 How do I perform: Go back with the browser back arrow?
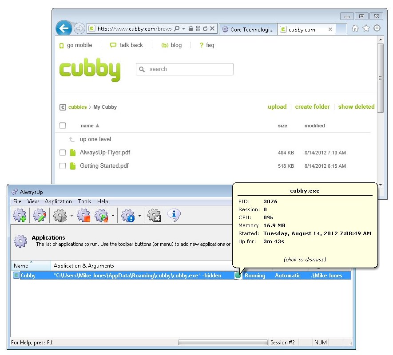click(x=64, y=28)
